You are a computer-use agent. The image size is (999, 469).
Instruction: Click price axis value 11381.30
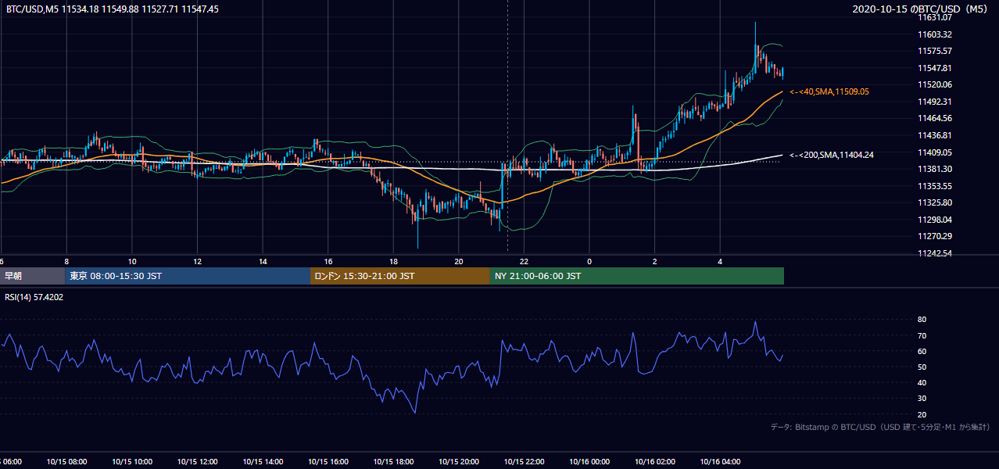click(x=935, y=169)
